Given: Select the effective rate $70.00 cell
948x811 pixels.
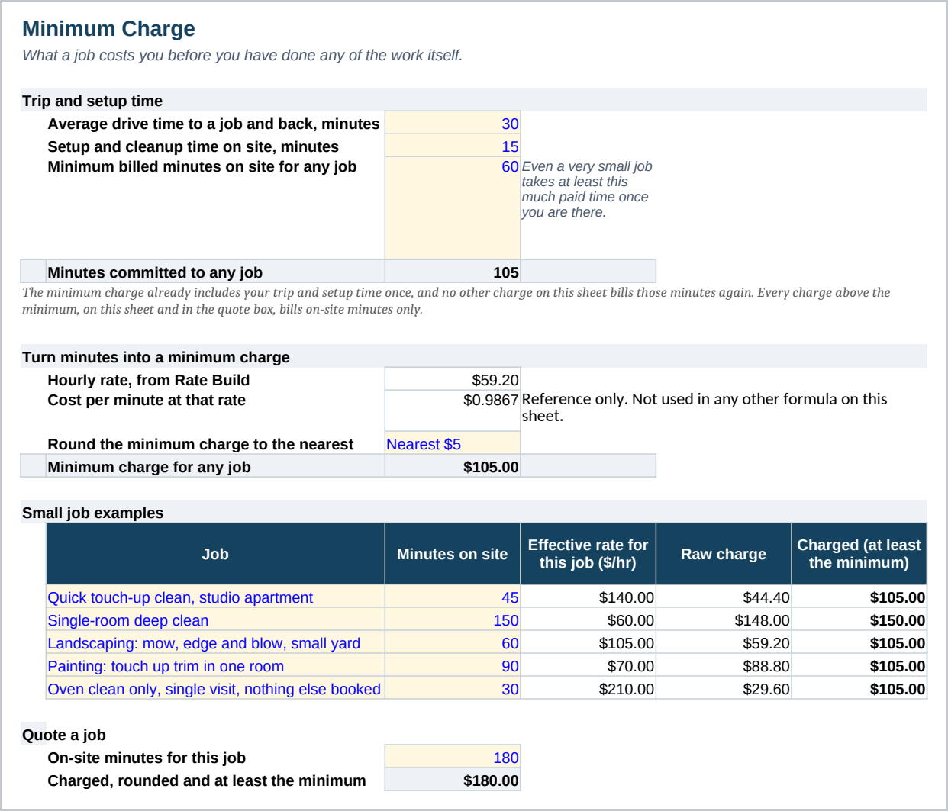Looking at the screenshot, I should coord(588,665).
